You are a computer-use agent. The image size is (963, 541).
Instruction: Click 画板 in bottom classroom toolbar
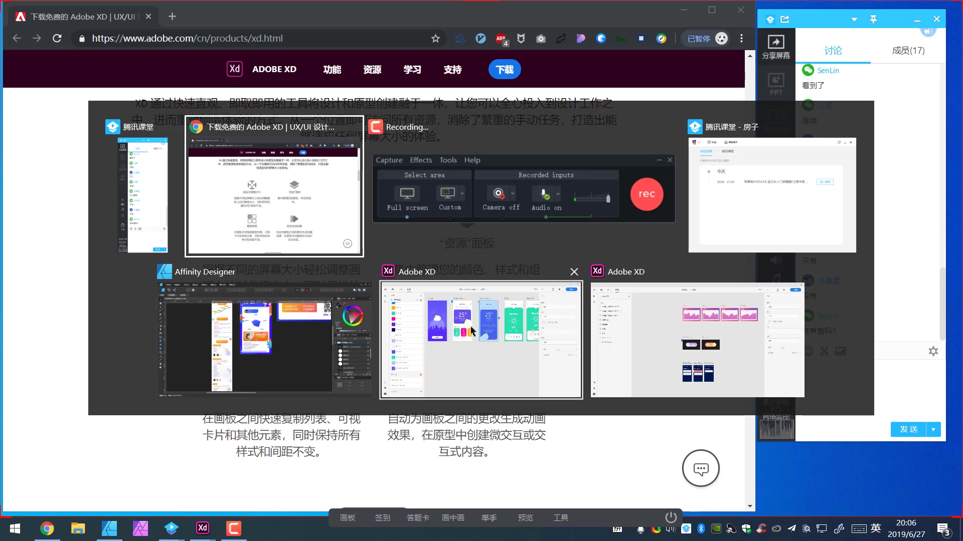pyautogui.click(x=348, y=518)
